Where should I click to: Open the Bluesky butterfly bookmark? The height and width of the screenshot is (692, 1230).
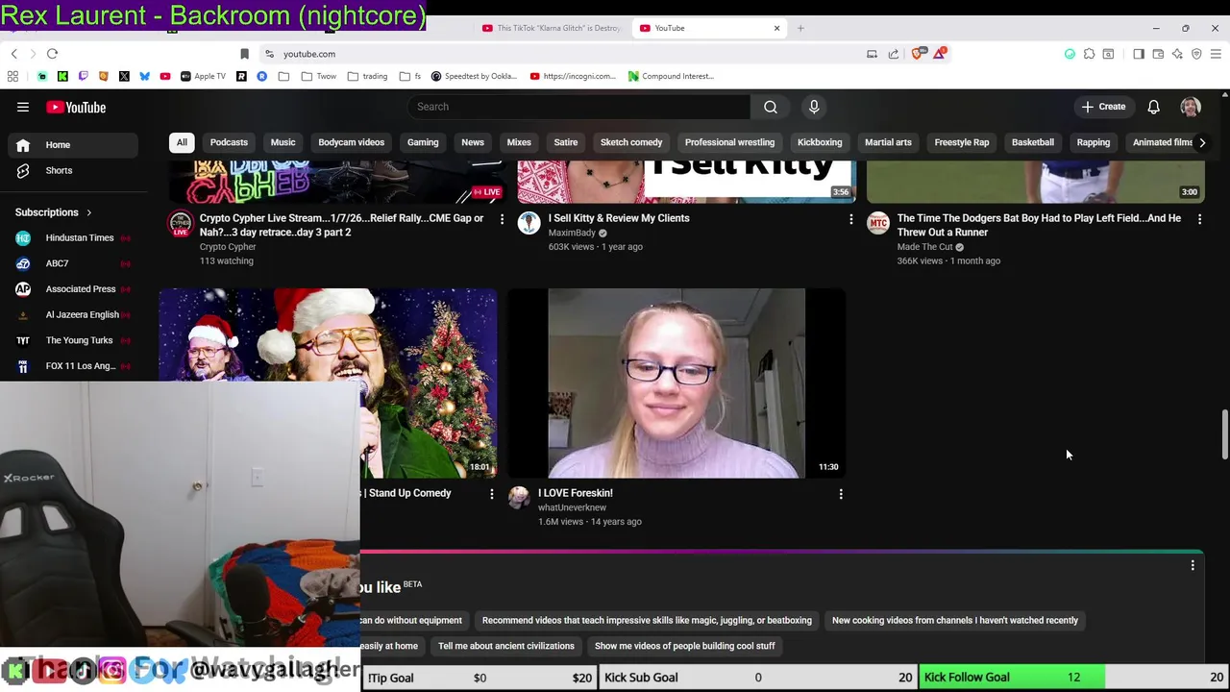point(144,76)
